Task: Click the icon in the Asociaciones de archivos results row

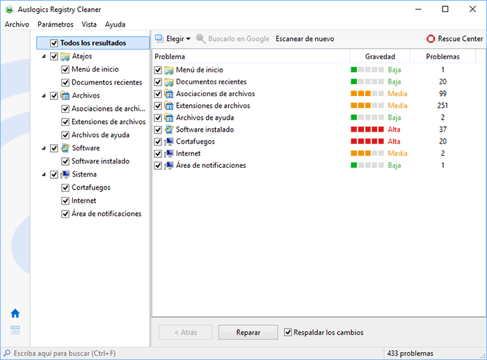Action: click(x=169, y=93)
